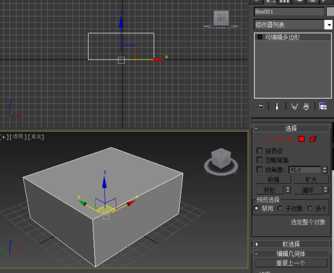This screenshot has width=334, height=273.
Task: Select Element sub-object level icon
Action: pyautogui.click(x=313, y=139)
